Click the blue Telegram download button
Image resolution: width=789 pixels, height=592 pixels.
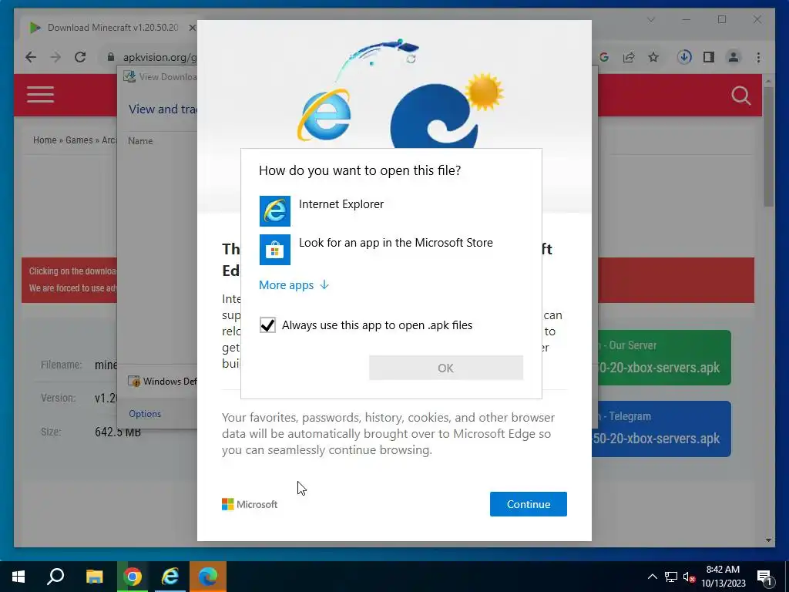pyautogui.click(x=661, y=429)
